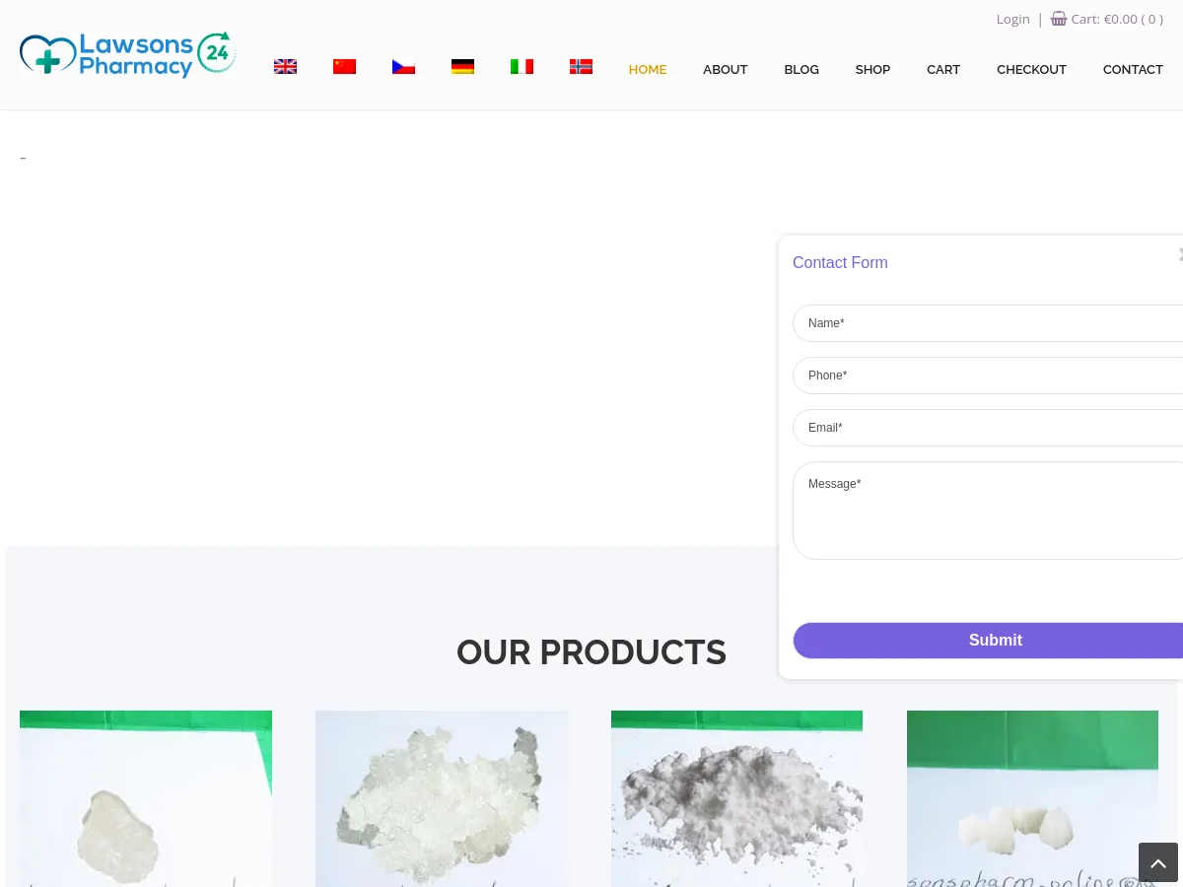Open the cart via the basket icon

pyautogui.click(x=1059, y=18)
